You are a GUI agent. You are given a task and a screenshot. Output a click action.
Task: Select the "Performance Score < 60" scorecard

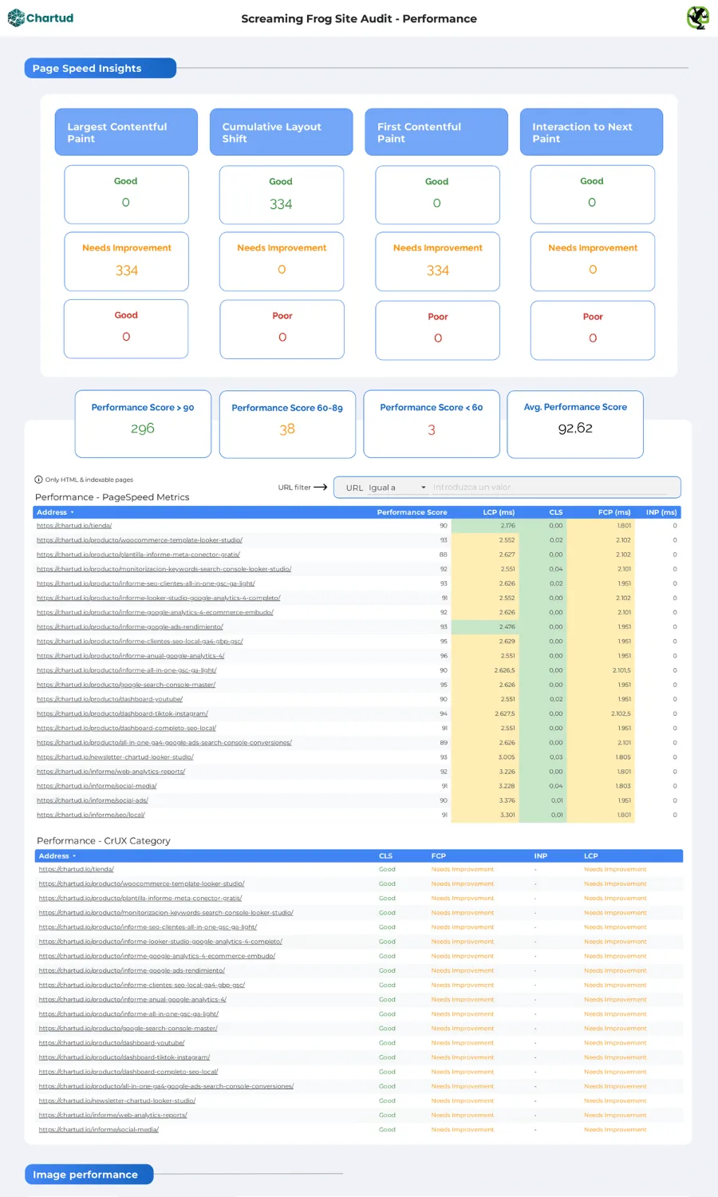pos(432,424)
